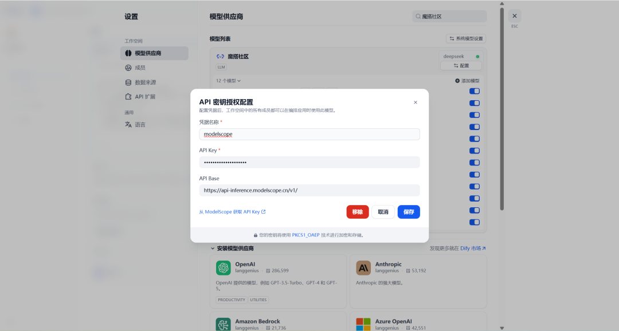The height and width of the screenshot is (331, 619).
Task: Collapse the 12 个模型 list
Action: pos(228,81)
